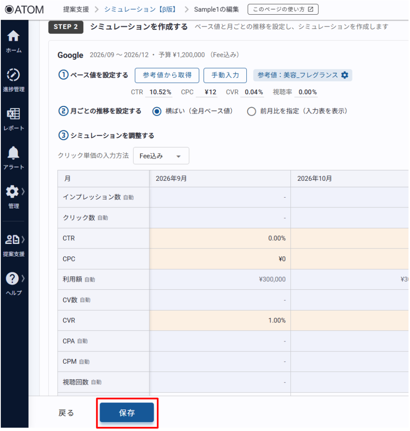Open the ヘルプ question mark icon
The image size is (410, 431).
coord(12,278)
